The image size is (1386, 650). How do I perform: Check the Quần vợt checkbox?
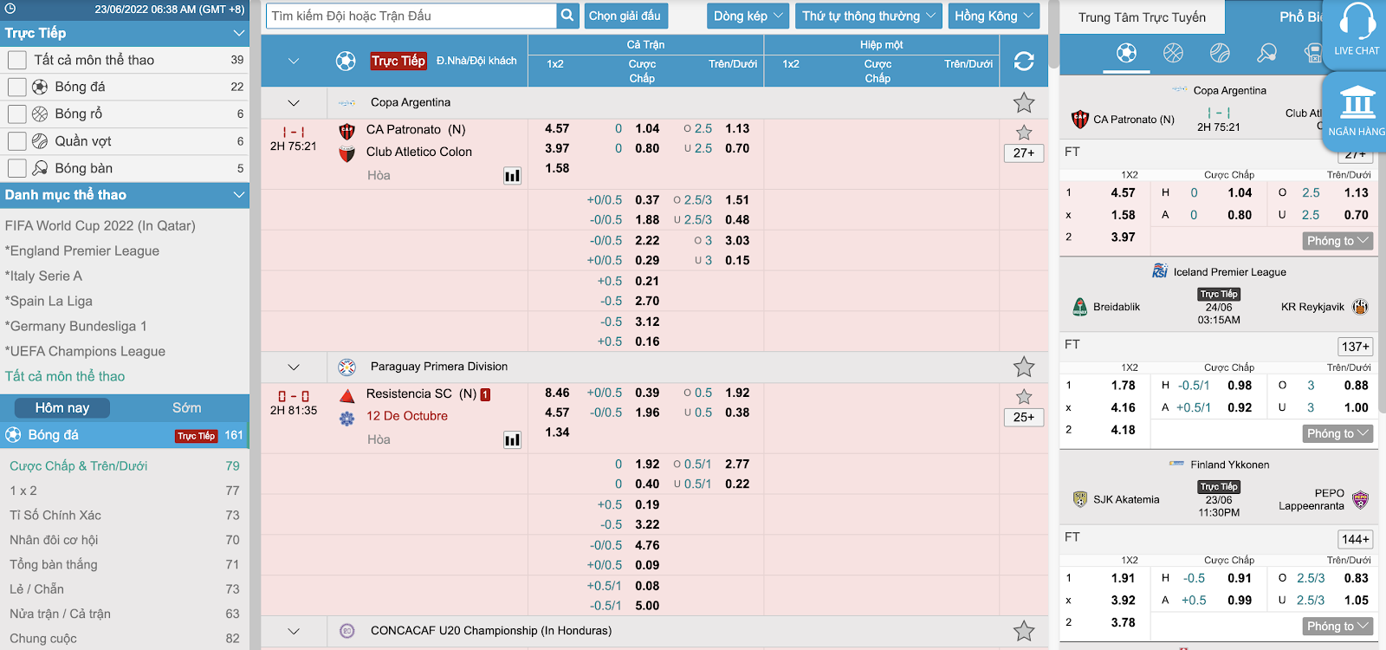pos(16,140)
